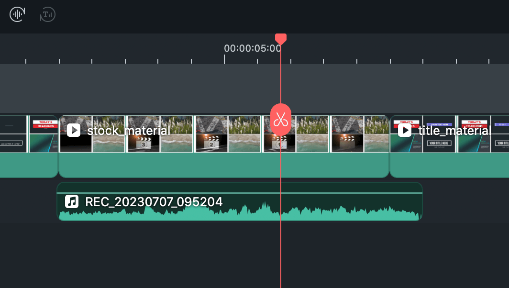
Task: Click the audio waveform sync icon
Action: point(18,14)
